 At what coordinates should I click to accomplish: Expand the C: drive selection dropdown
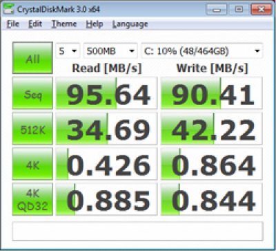point(202,50)
